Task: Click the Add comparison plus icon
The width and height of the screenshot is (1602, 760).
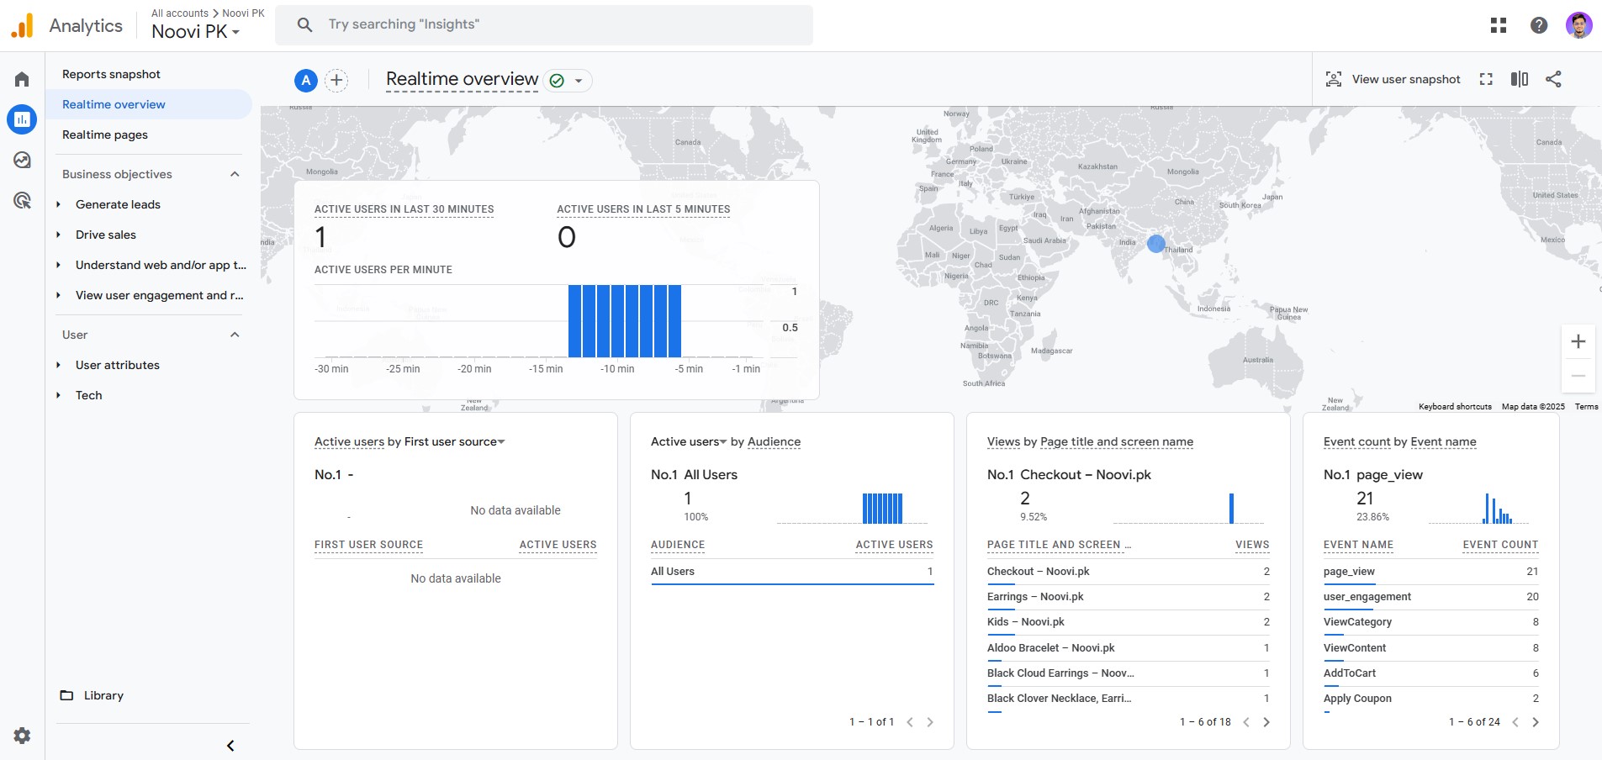Action: click(x=336, y=81)
